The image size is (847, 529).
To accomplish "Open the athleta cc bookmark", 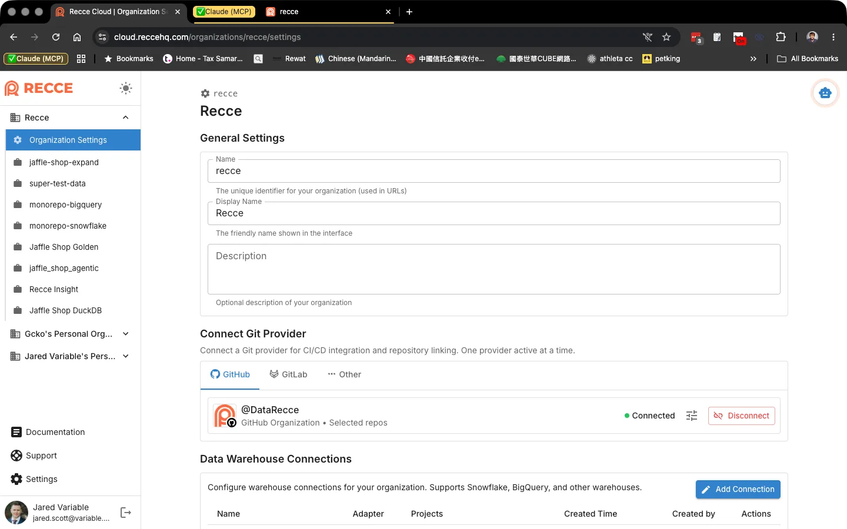I will tap(610, 59).
